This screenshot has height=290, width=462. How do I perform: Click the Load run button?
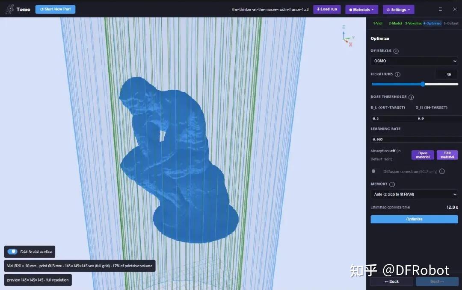(327, 9)
